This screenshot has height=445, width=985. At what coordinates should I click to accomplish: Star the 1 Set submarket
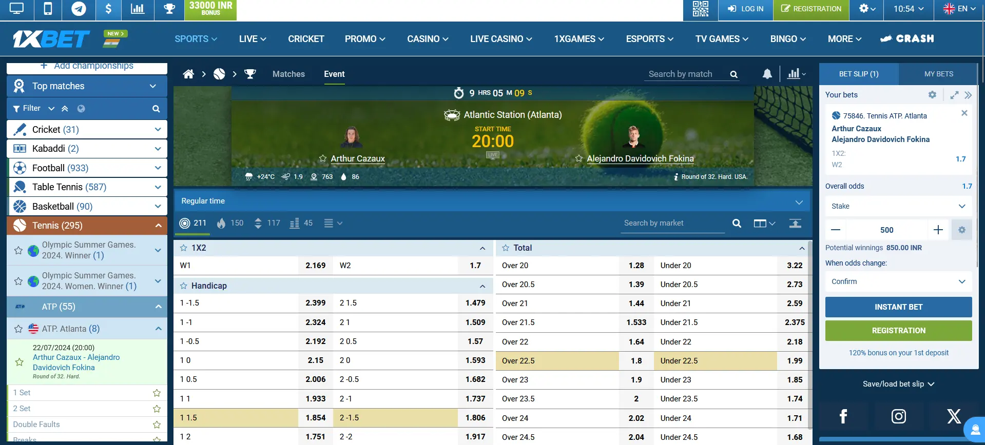tap(157, 393)
